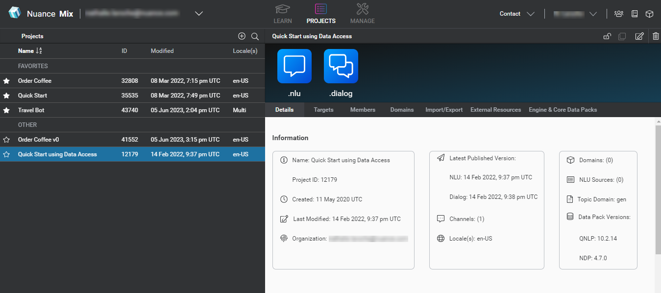Open the .dialog app in this project

341,66
